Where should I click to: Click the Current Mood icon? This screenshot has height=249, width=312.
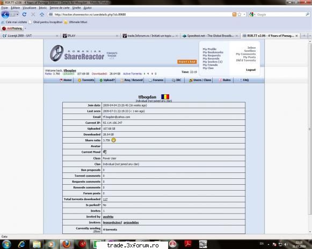coord(105,152)
